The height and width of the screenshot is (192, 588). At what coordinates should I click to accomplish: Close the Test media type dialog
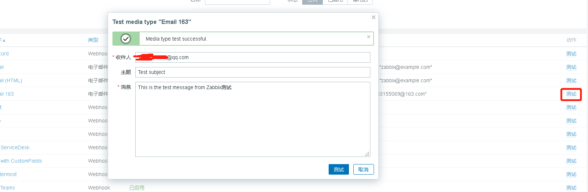click(373, 17)
